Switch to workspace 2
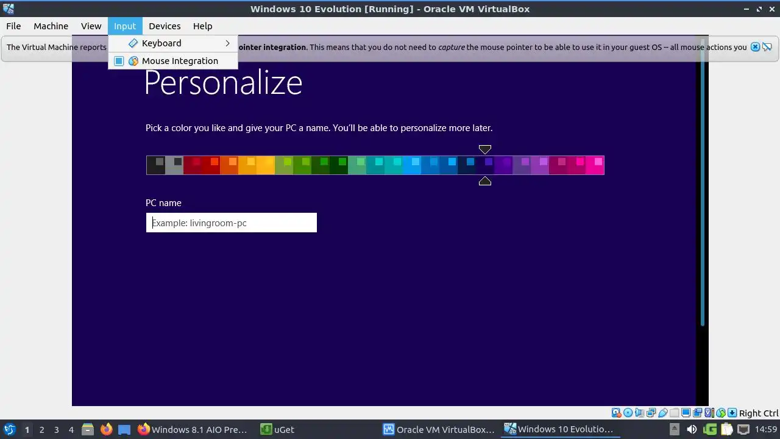The image size is (780, 439). [42, 430]
